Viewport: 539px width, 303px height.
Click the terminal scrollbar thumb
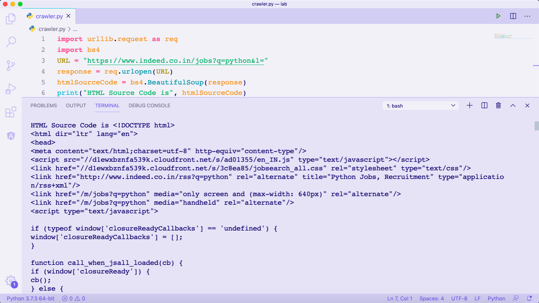tap(536, 126)
